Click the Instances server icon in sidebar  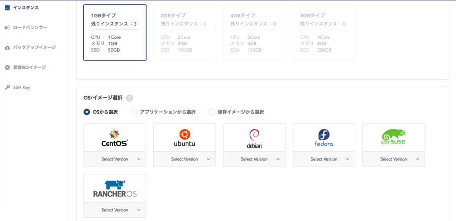click(x=8, y=8)
